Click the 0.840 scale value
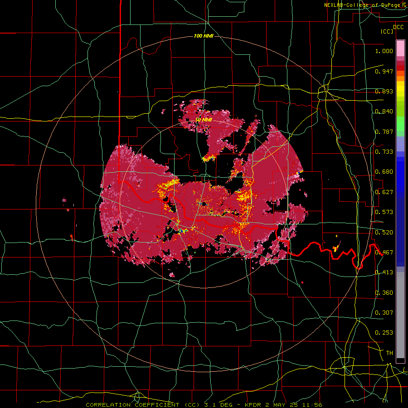Viewport: 408px width, 408px height. point(384,112)
